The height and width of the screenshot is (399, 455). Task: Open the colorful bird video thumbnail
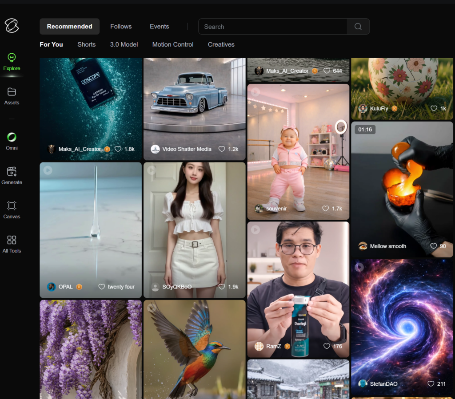194,346
